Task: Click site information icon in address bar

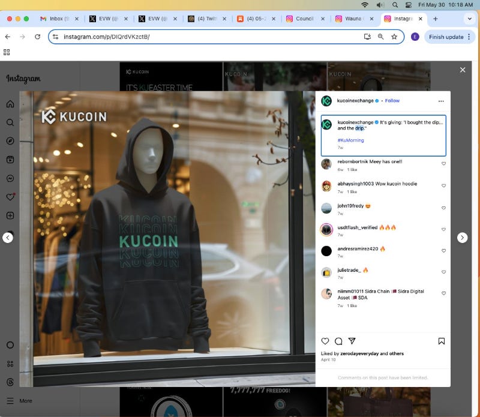Action: 55,37
